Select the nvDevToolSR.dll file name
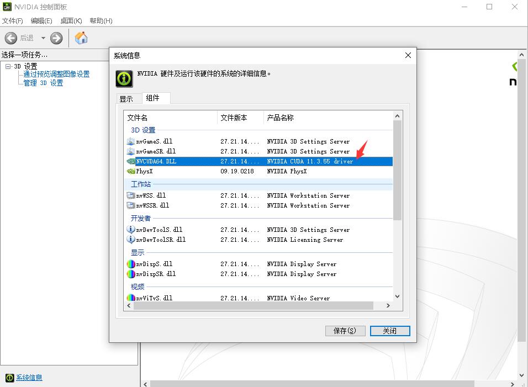Image resolution: width=528 pixels, height=387 pixels. pyautogui.click(x=161, y=240)
